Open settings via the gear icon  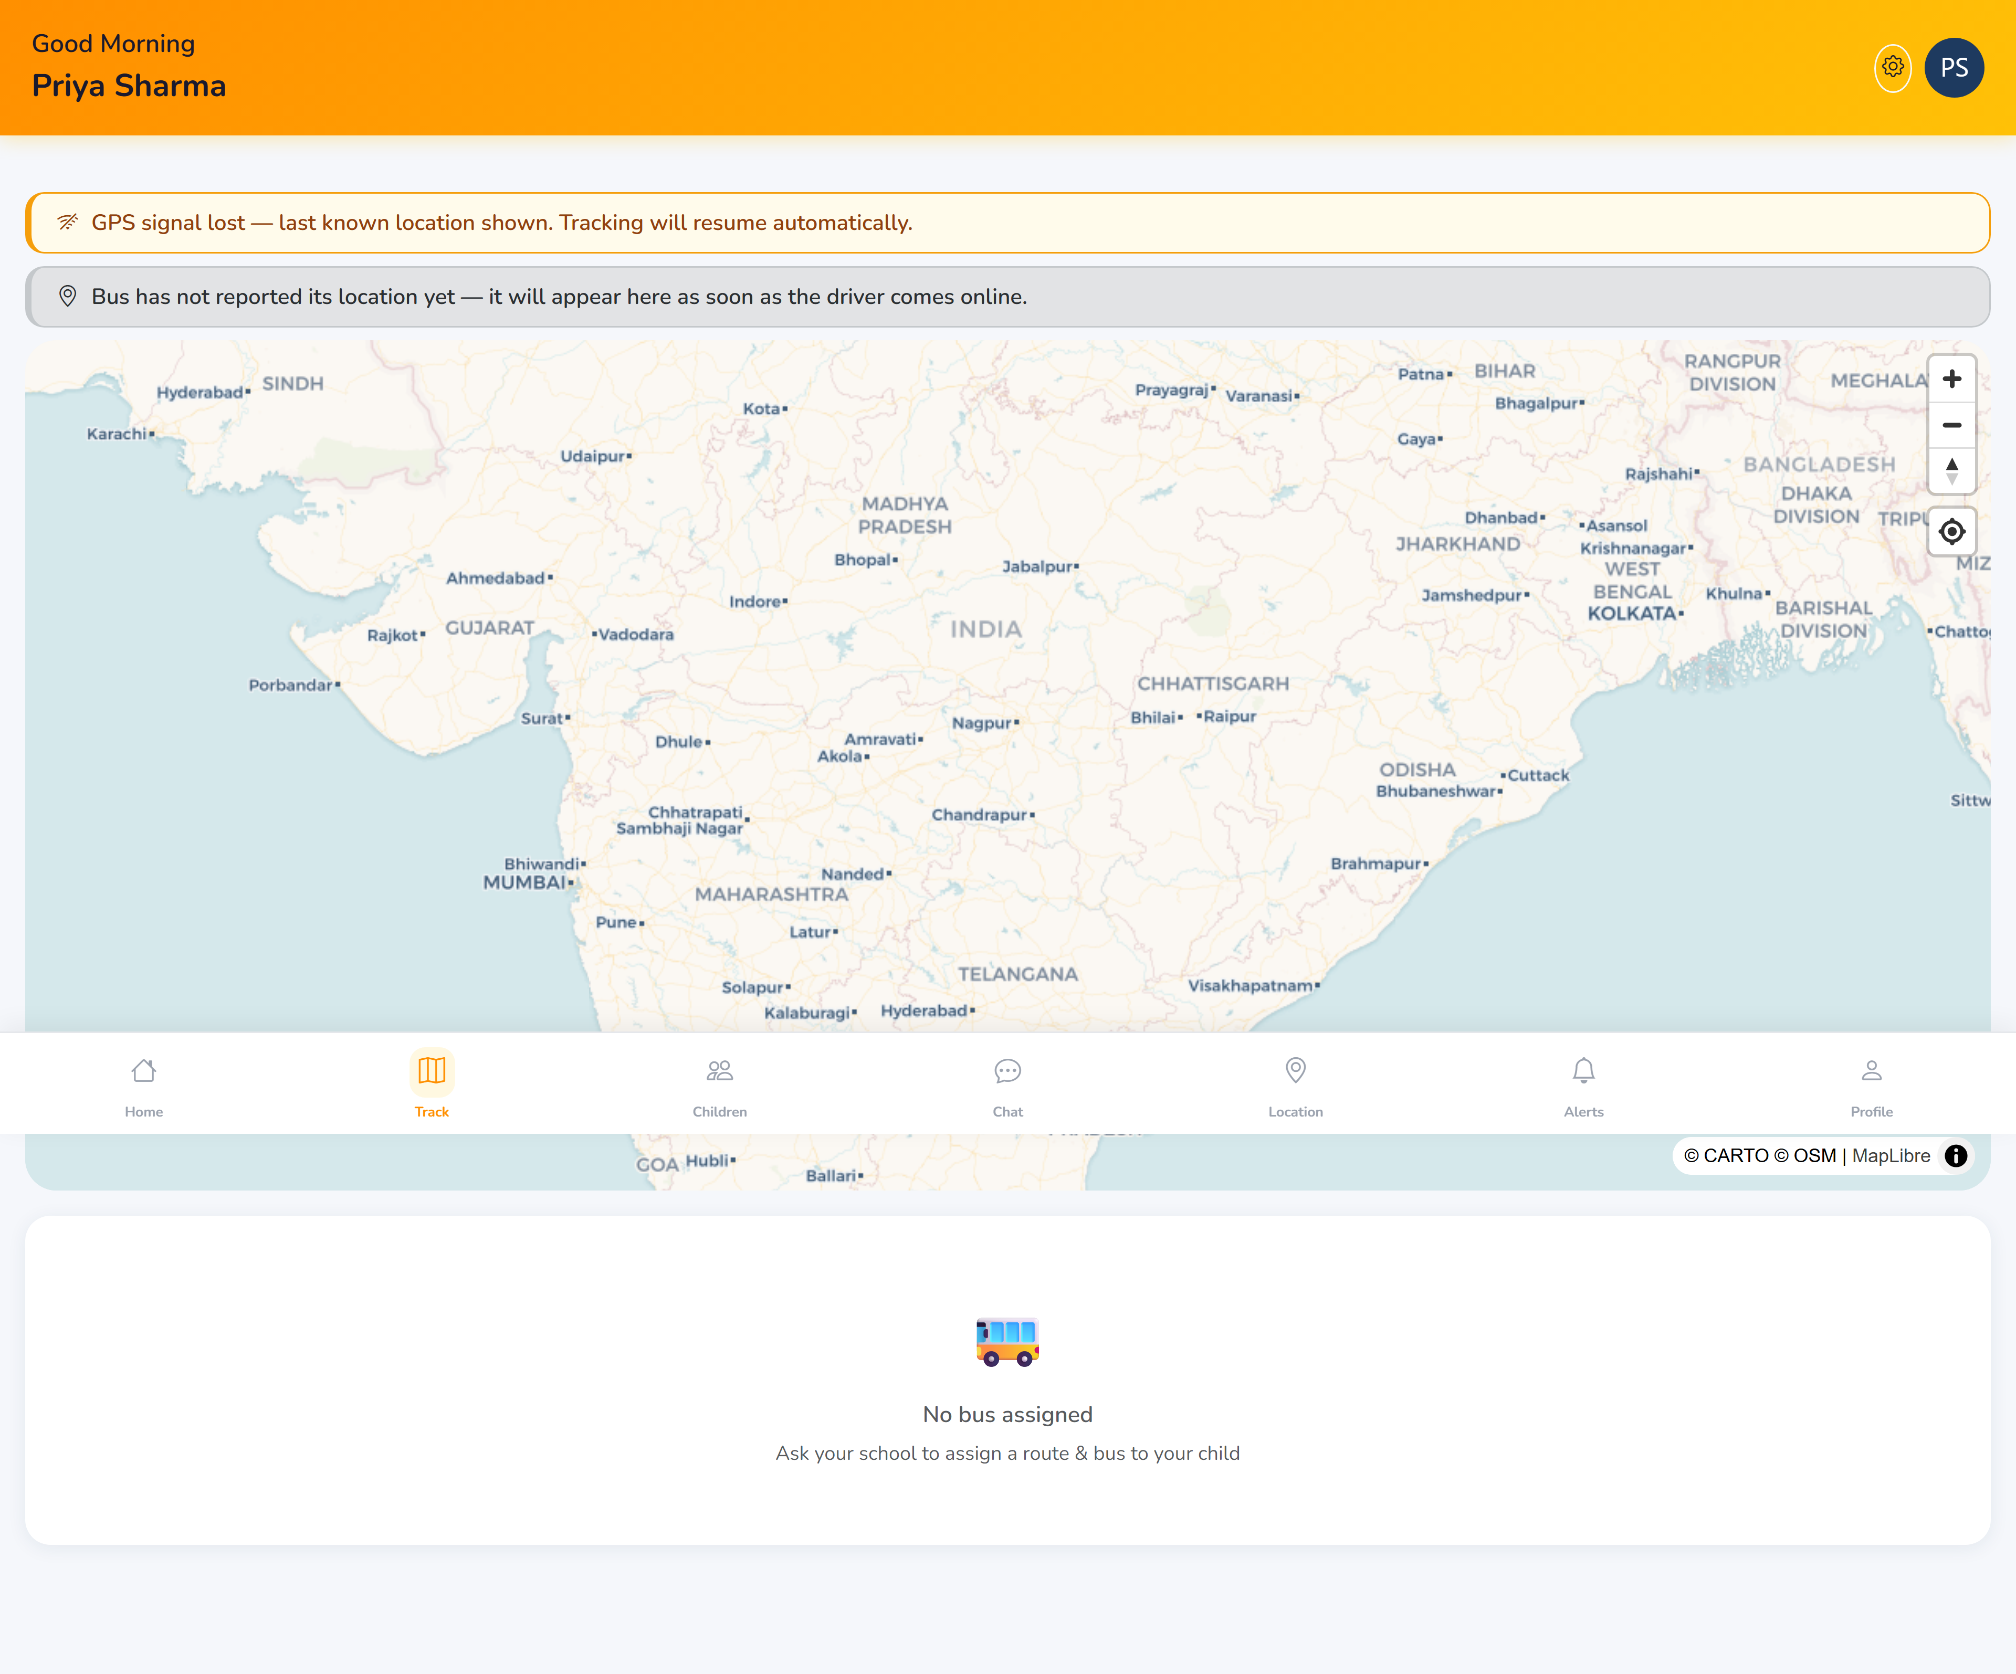1892,67
